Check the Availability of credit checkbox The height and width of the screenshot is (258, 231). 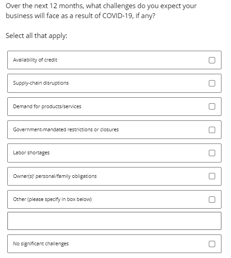tap(212, 60)
